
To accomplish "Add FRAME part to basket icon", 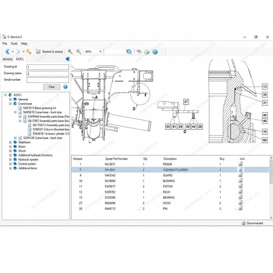I will click(x=241, y=164).
